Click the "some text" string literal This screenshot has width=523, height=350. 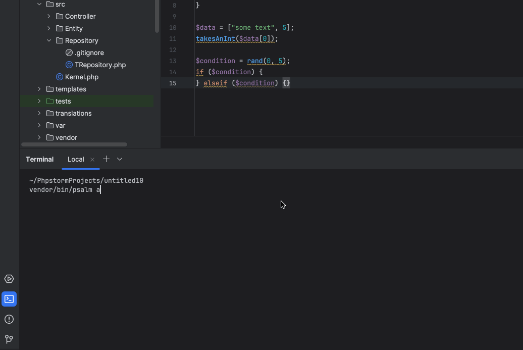tap(253, 28)
